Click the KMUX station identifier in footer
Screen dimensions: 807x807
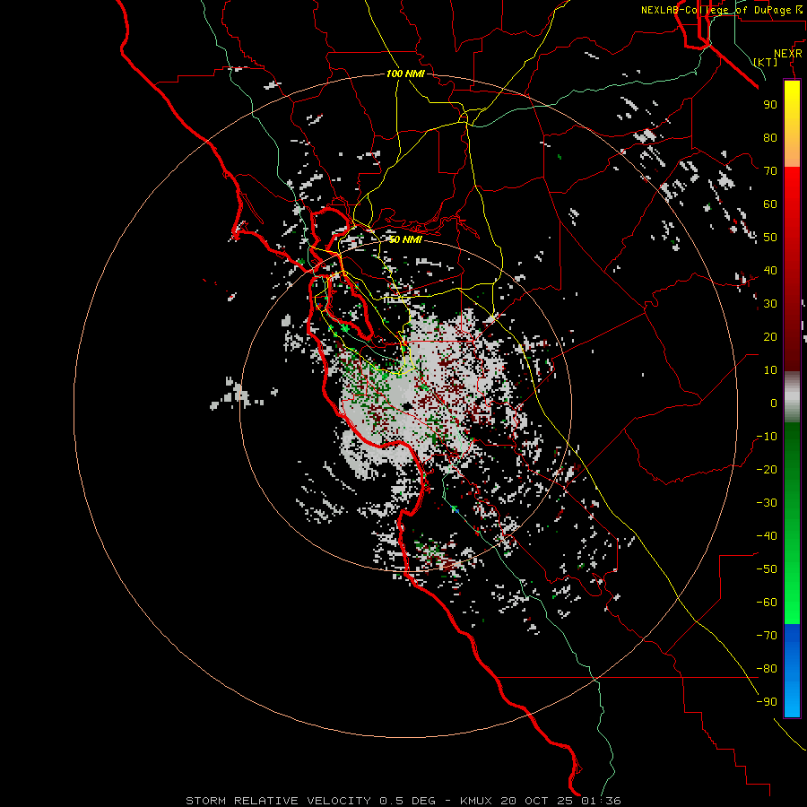pos(476,801)
